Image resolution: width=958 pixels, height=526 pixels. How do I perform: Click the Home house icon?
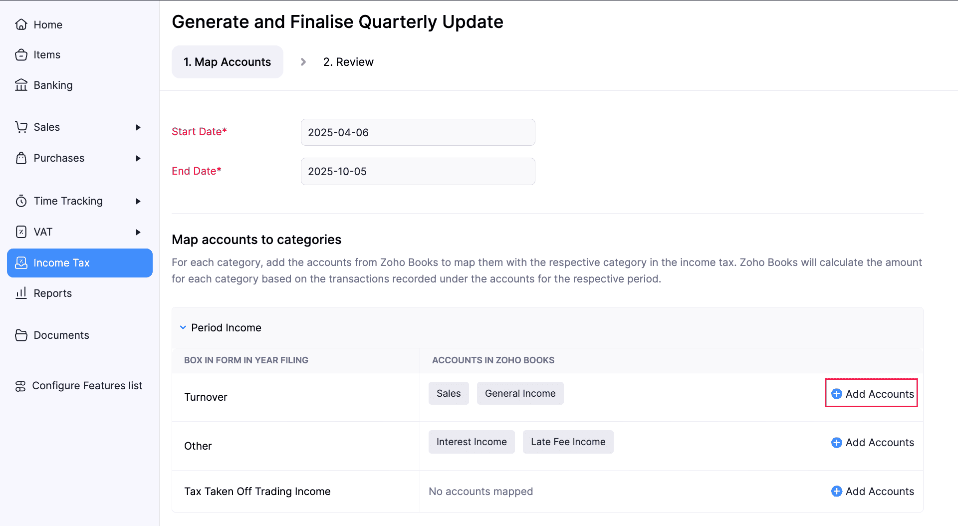click(x=21, y=24)
